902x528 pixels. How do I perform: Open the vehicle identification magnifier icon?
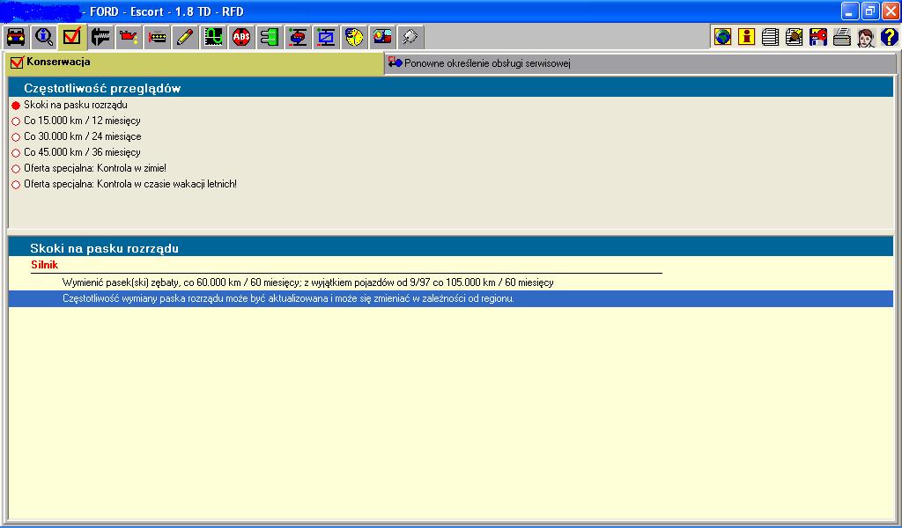point(43,37)
